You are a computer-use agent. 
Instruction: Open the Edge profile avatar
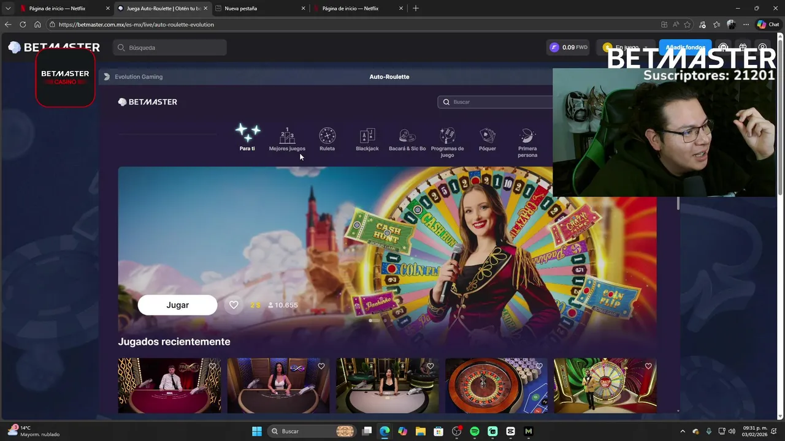click(731, 24)
